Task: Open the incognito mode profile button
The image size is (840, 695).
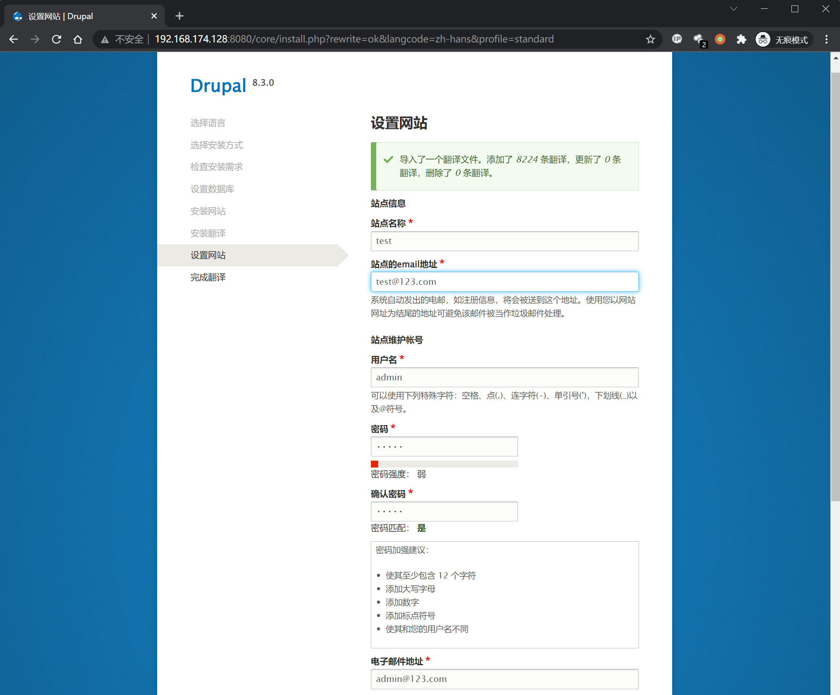Action: [x=783, y=39]
